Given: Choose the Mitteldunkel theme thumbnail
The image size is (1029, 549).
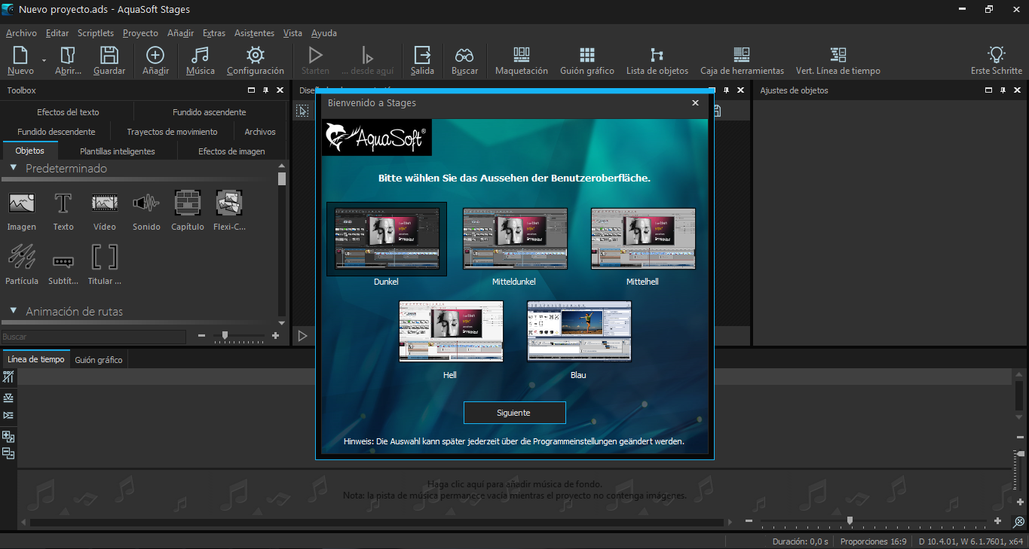Looking at the screenshot, I should 515,239.
